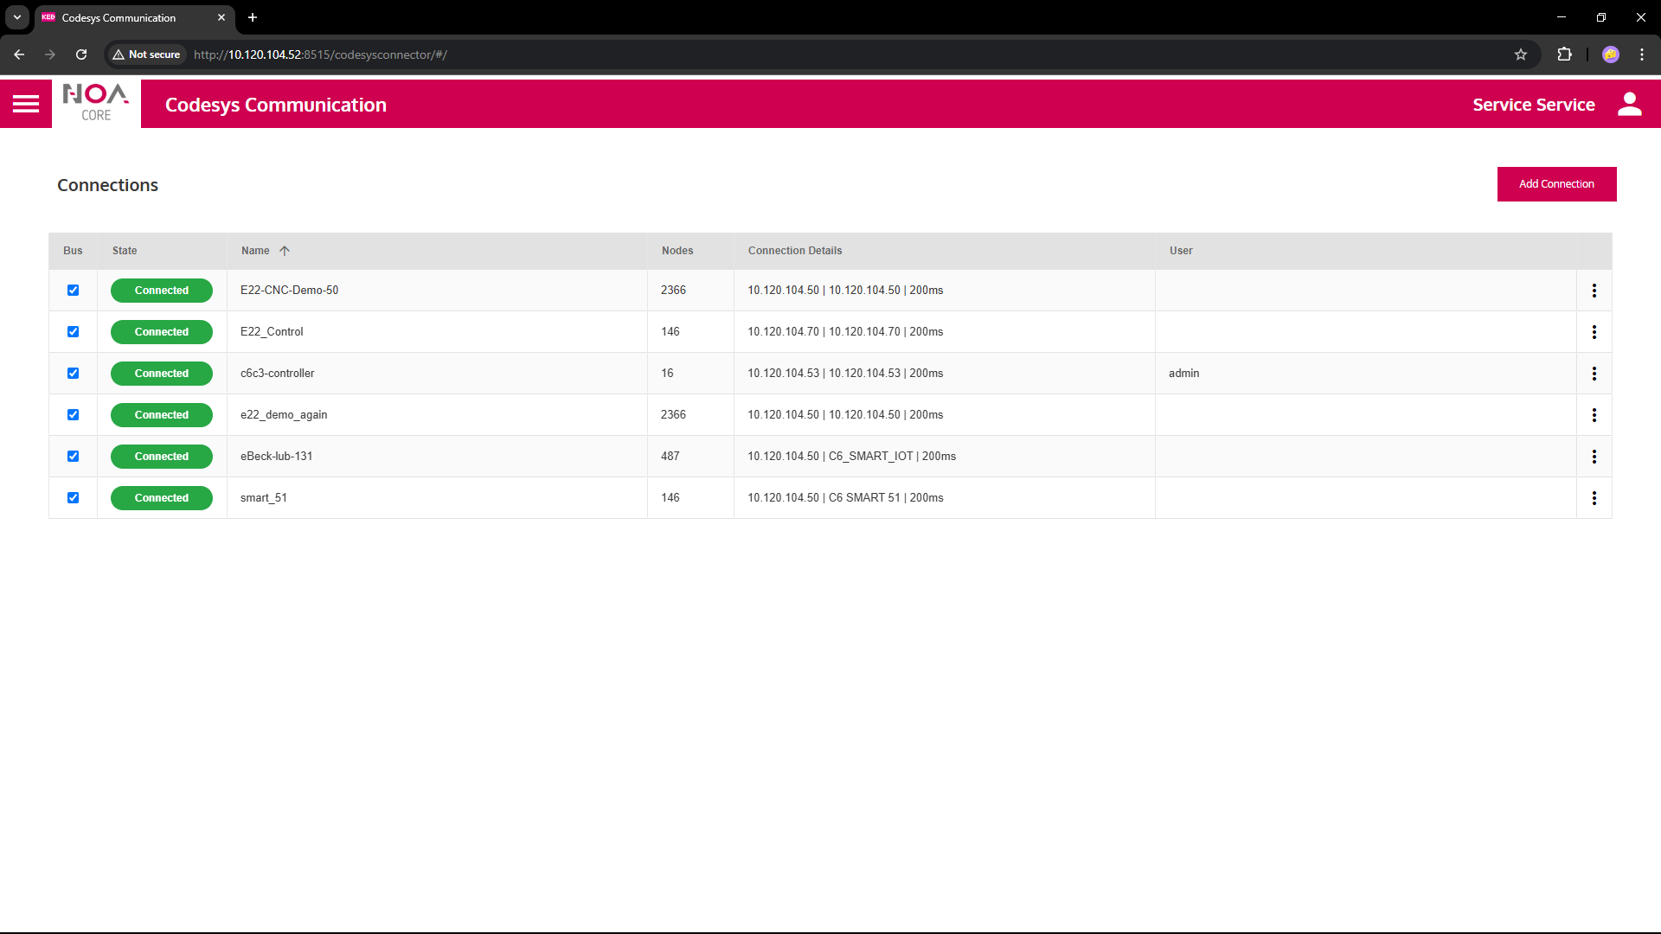Open options menu for E22-CNC-Demo-50

coord(1594,291)
